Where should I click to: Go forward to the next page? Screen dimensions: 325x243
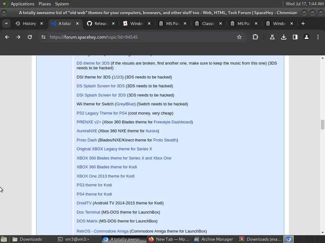pos(18,37)
